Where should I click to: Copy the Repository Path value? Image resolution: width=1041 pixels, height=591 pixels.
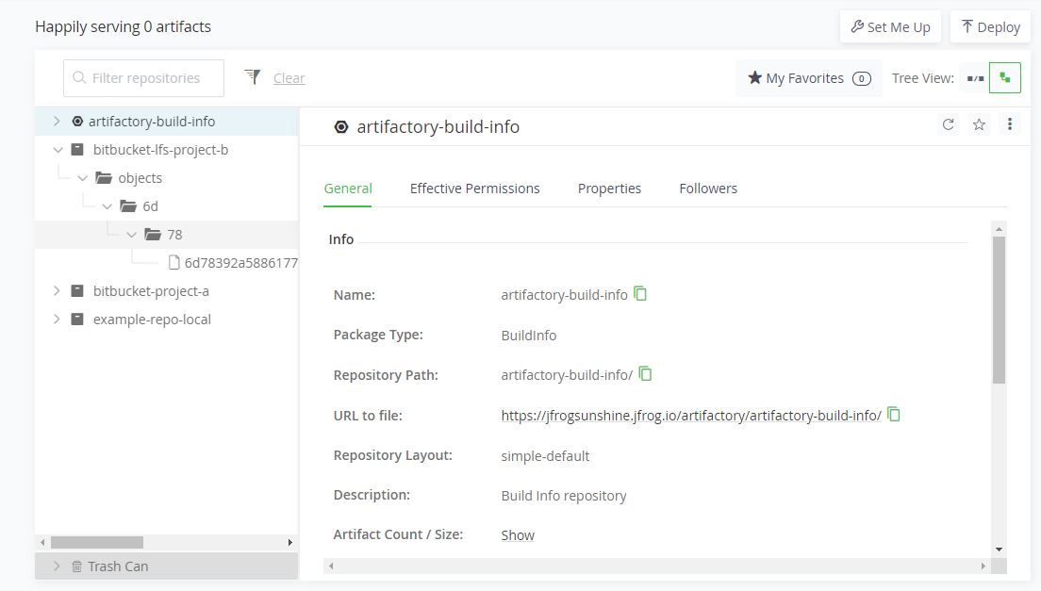tap(645, 373)
